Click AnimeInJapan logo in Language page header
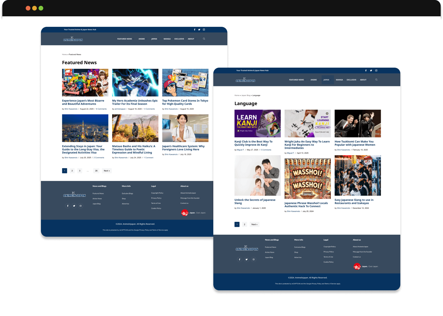Viewport: 443px width, 316px height. click(245, 80)
